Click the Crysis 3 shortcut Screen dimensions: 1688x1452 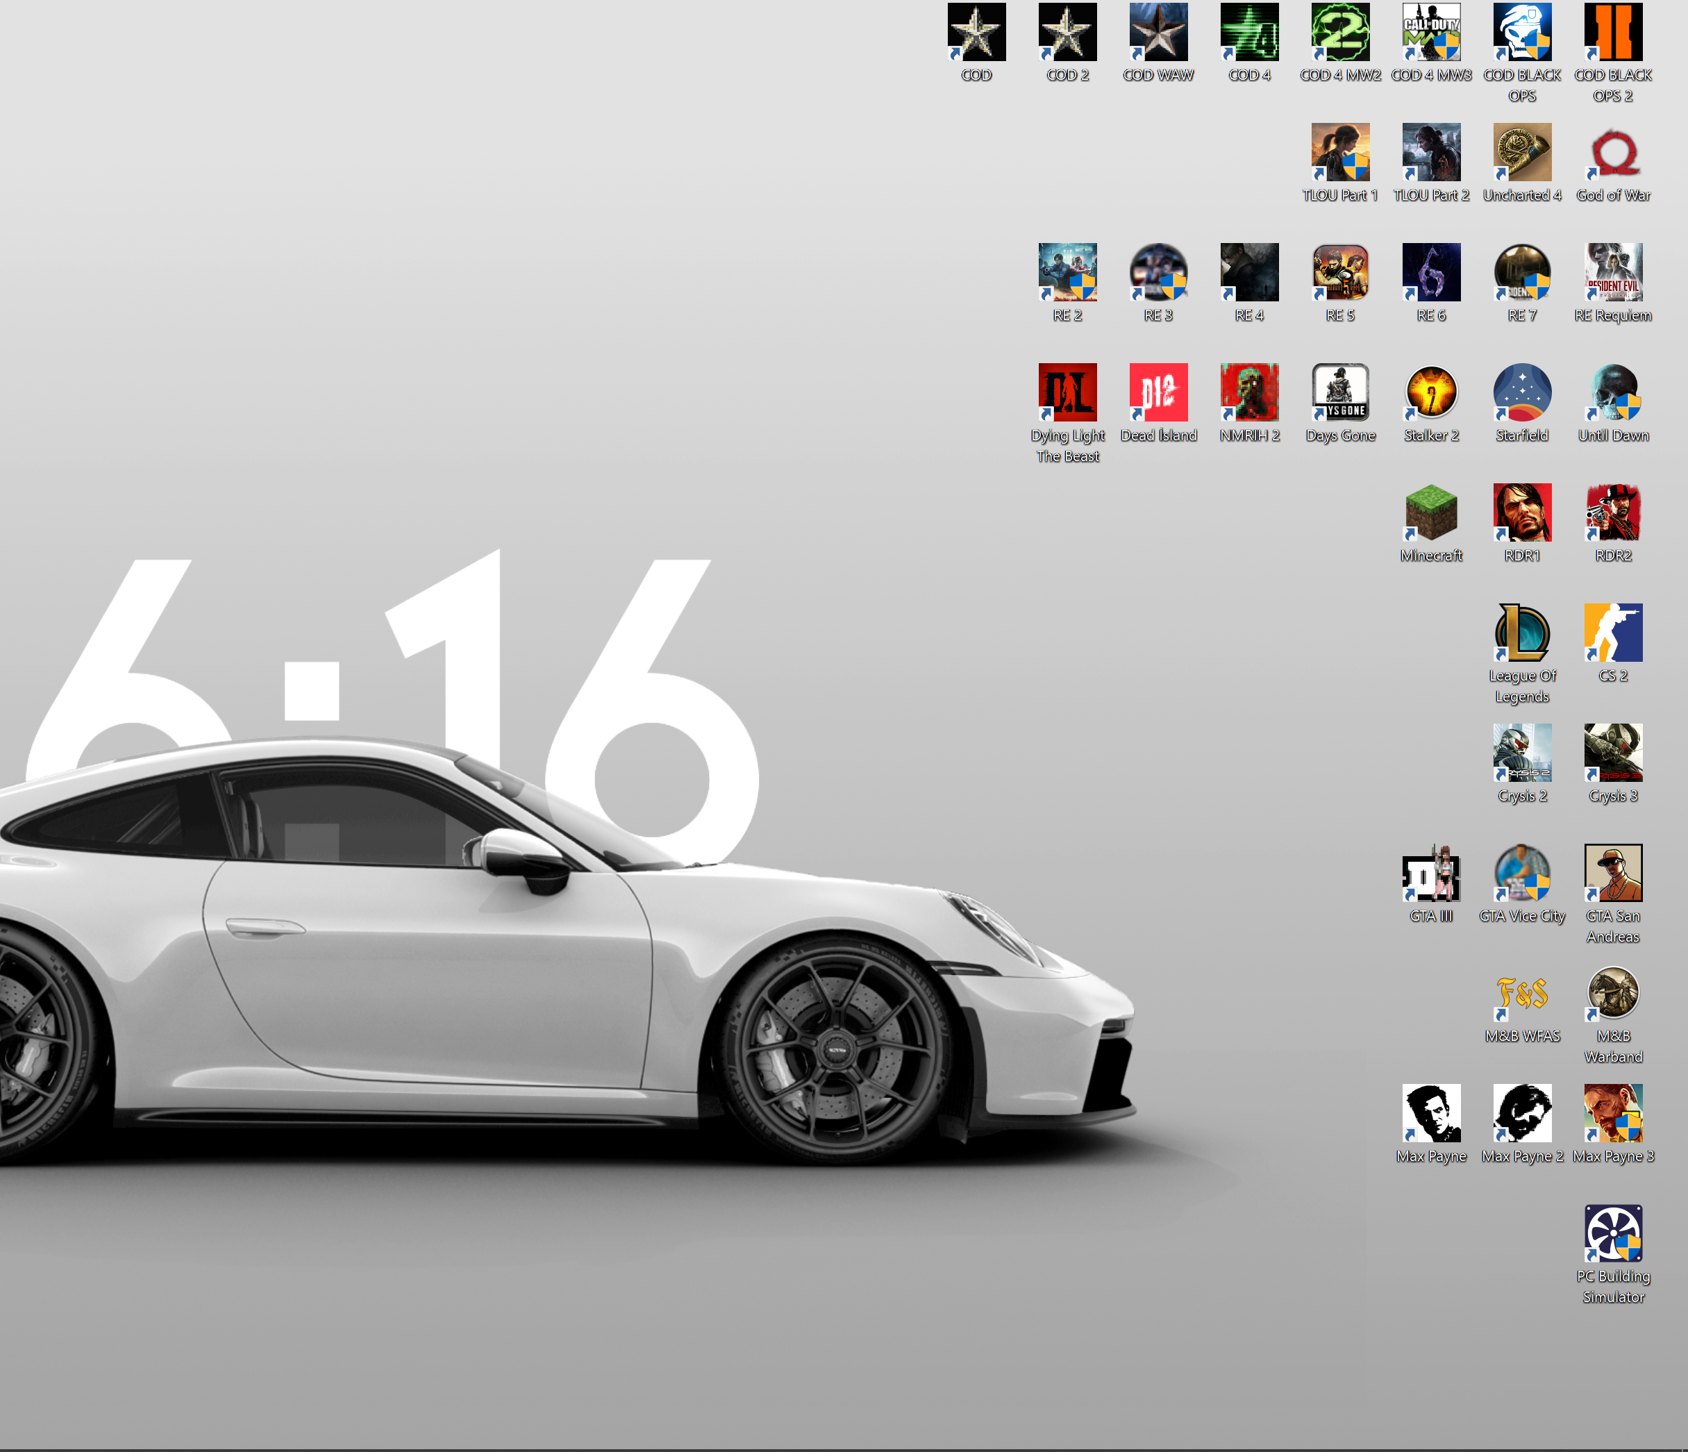tap(1613, 753)
